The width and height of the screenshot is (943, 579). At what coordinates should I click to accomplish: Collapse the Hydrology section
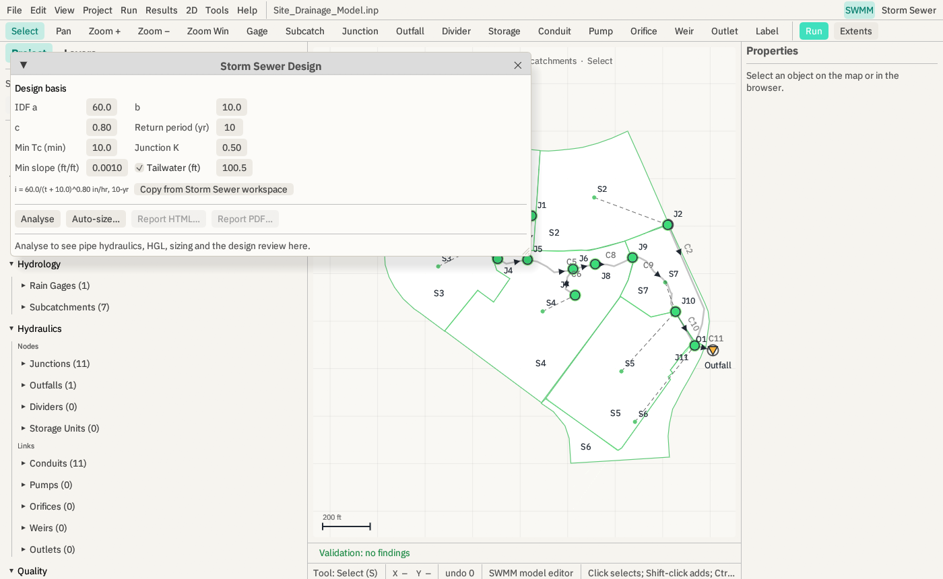pyautogui.click(x=11, y=264)
